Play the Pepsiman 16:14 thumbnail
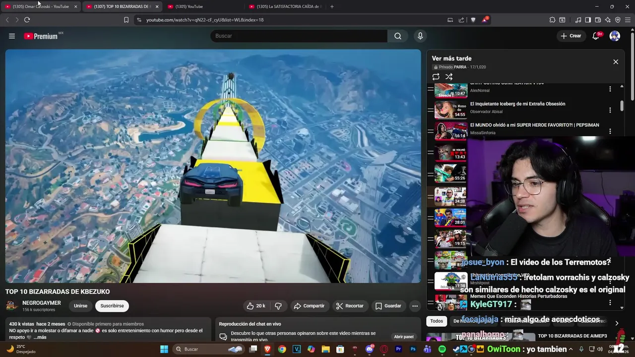This screenshot has width=635, height=357. (x=450, y=131)
